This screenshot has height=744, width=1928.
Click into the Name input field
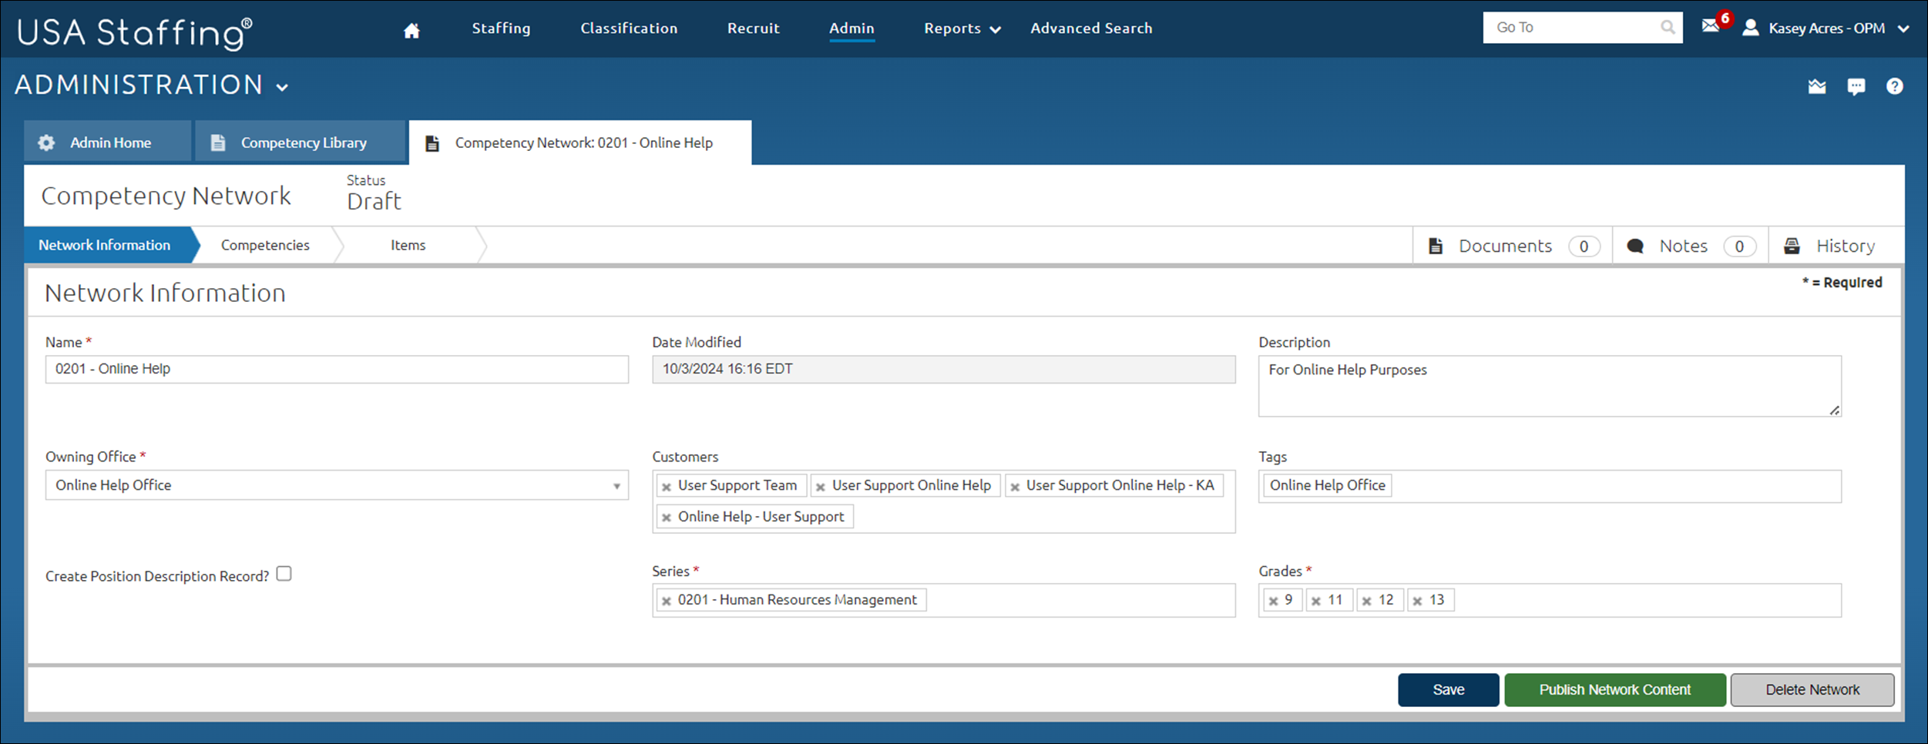point(337,369)
